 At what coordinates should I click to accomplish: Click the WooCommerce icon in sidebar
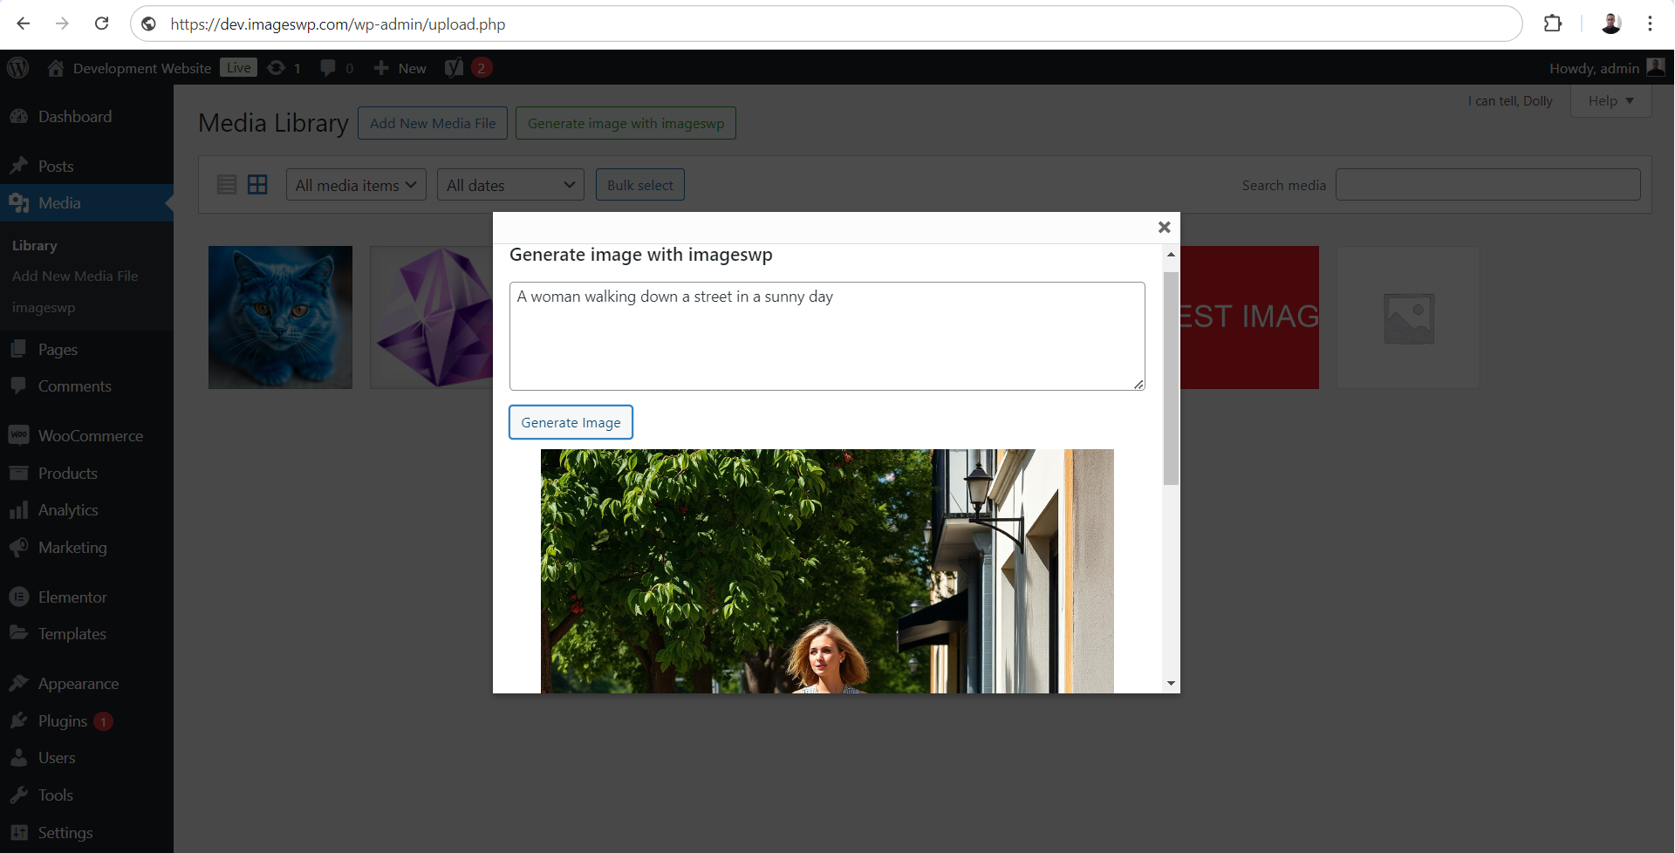[18, 435]
